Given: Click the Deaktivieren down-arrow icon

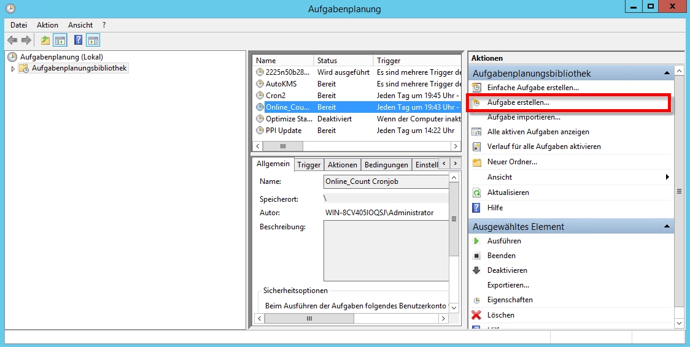Looking at the screenshot, I should (x=476, y=270).
